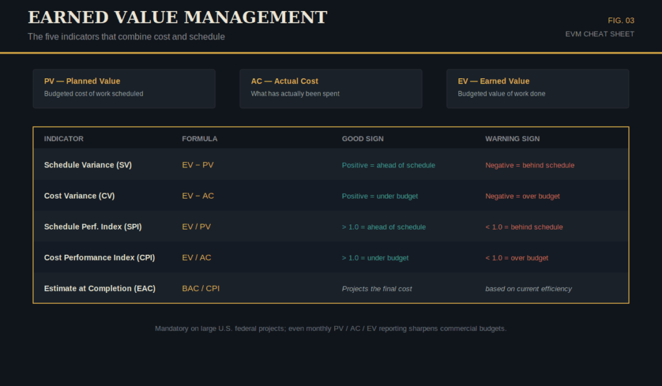
Task: Click '< 1.0 = behind schedule' cell
Action: tap(524, 227)
